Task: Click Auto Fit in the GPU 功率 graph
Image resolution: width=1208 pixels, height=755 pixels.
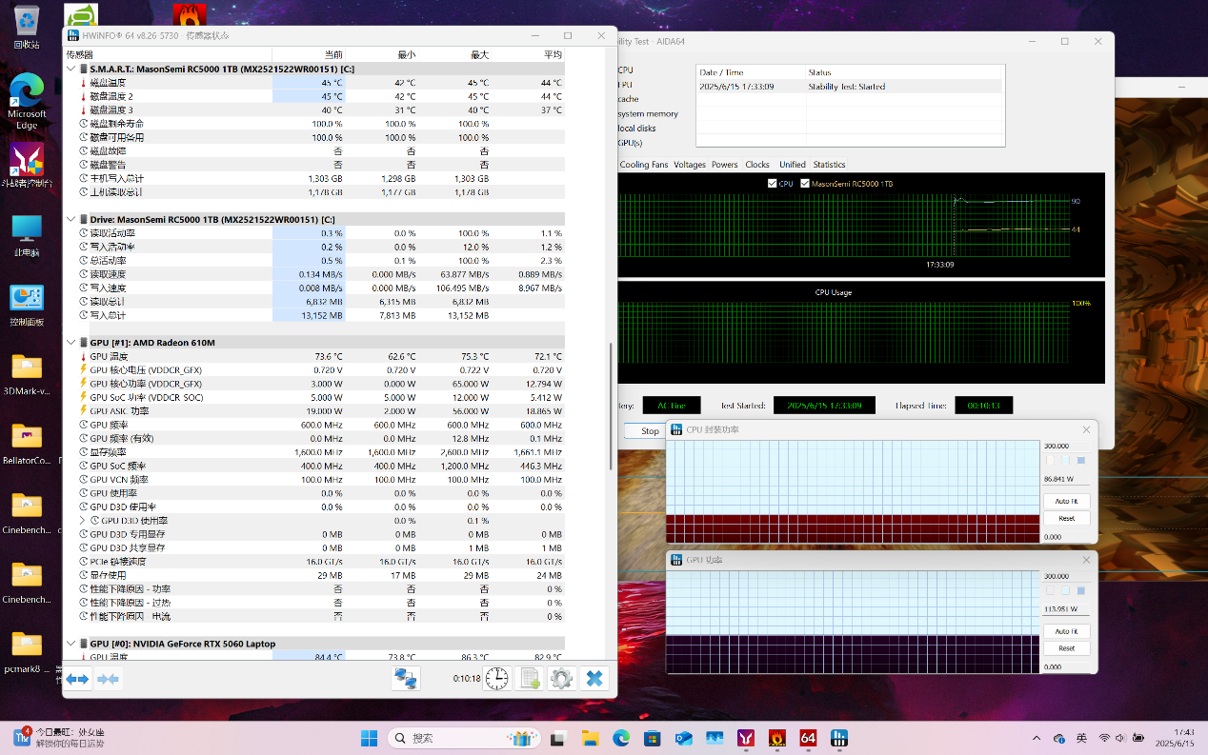Action: pyautogui.click(x=1066, y=631)
